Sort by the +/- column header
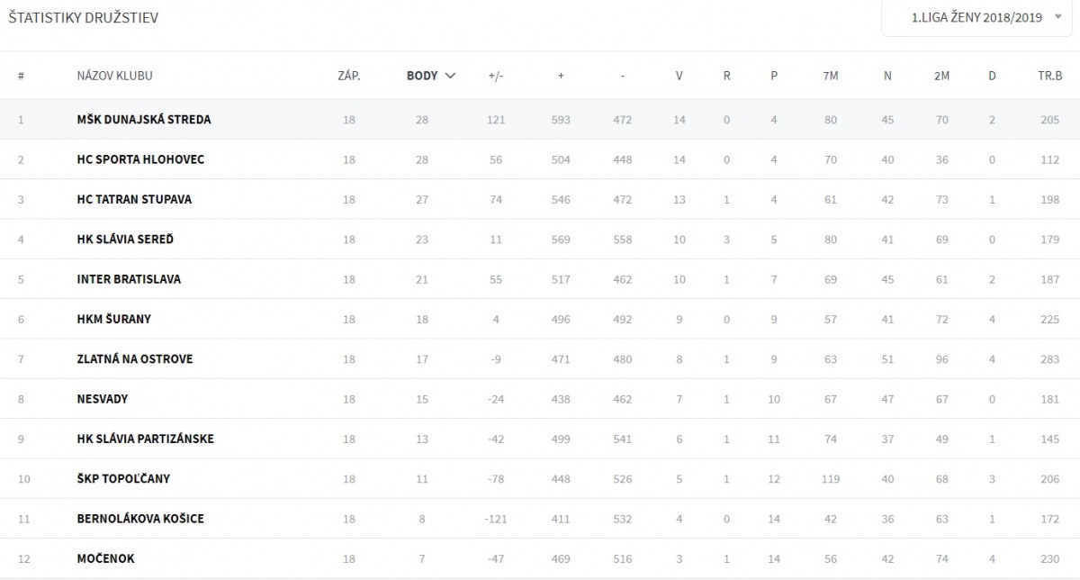Image resolution: width=1080 pixels, height=580 pixels. tap(495, 76)
